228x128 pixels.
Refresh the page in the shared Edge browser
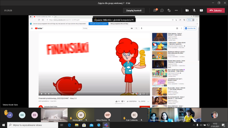39,20
